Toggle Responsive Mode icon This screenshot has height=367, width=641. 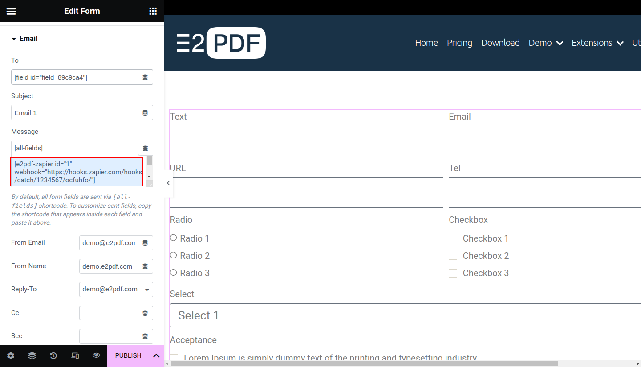pyautogui.click(x=75, y=355)
